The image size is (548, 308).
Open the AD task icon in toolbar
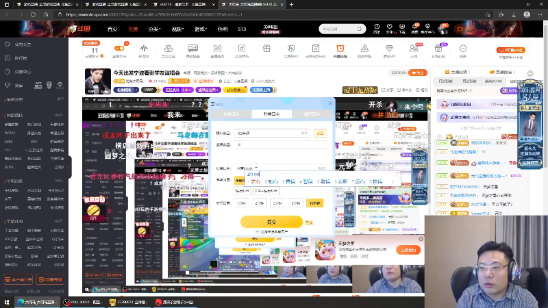[217, 49]
